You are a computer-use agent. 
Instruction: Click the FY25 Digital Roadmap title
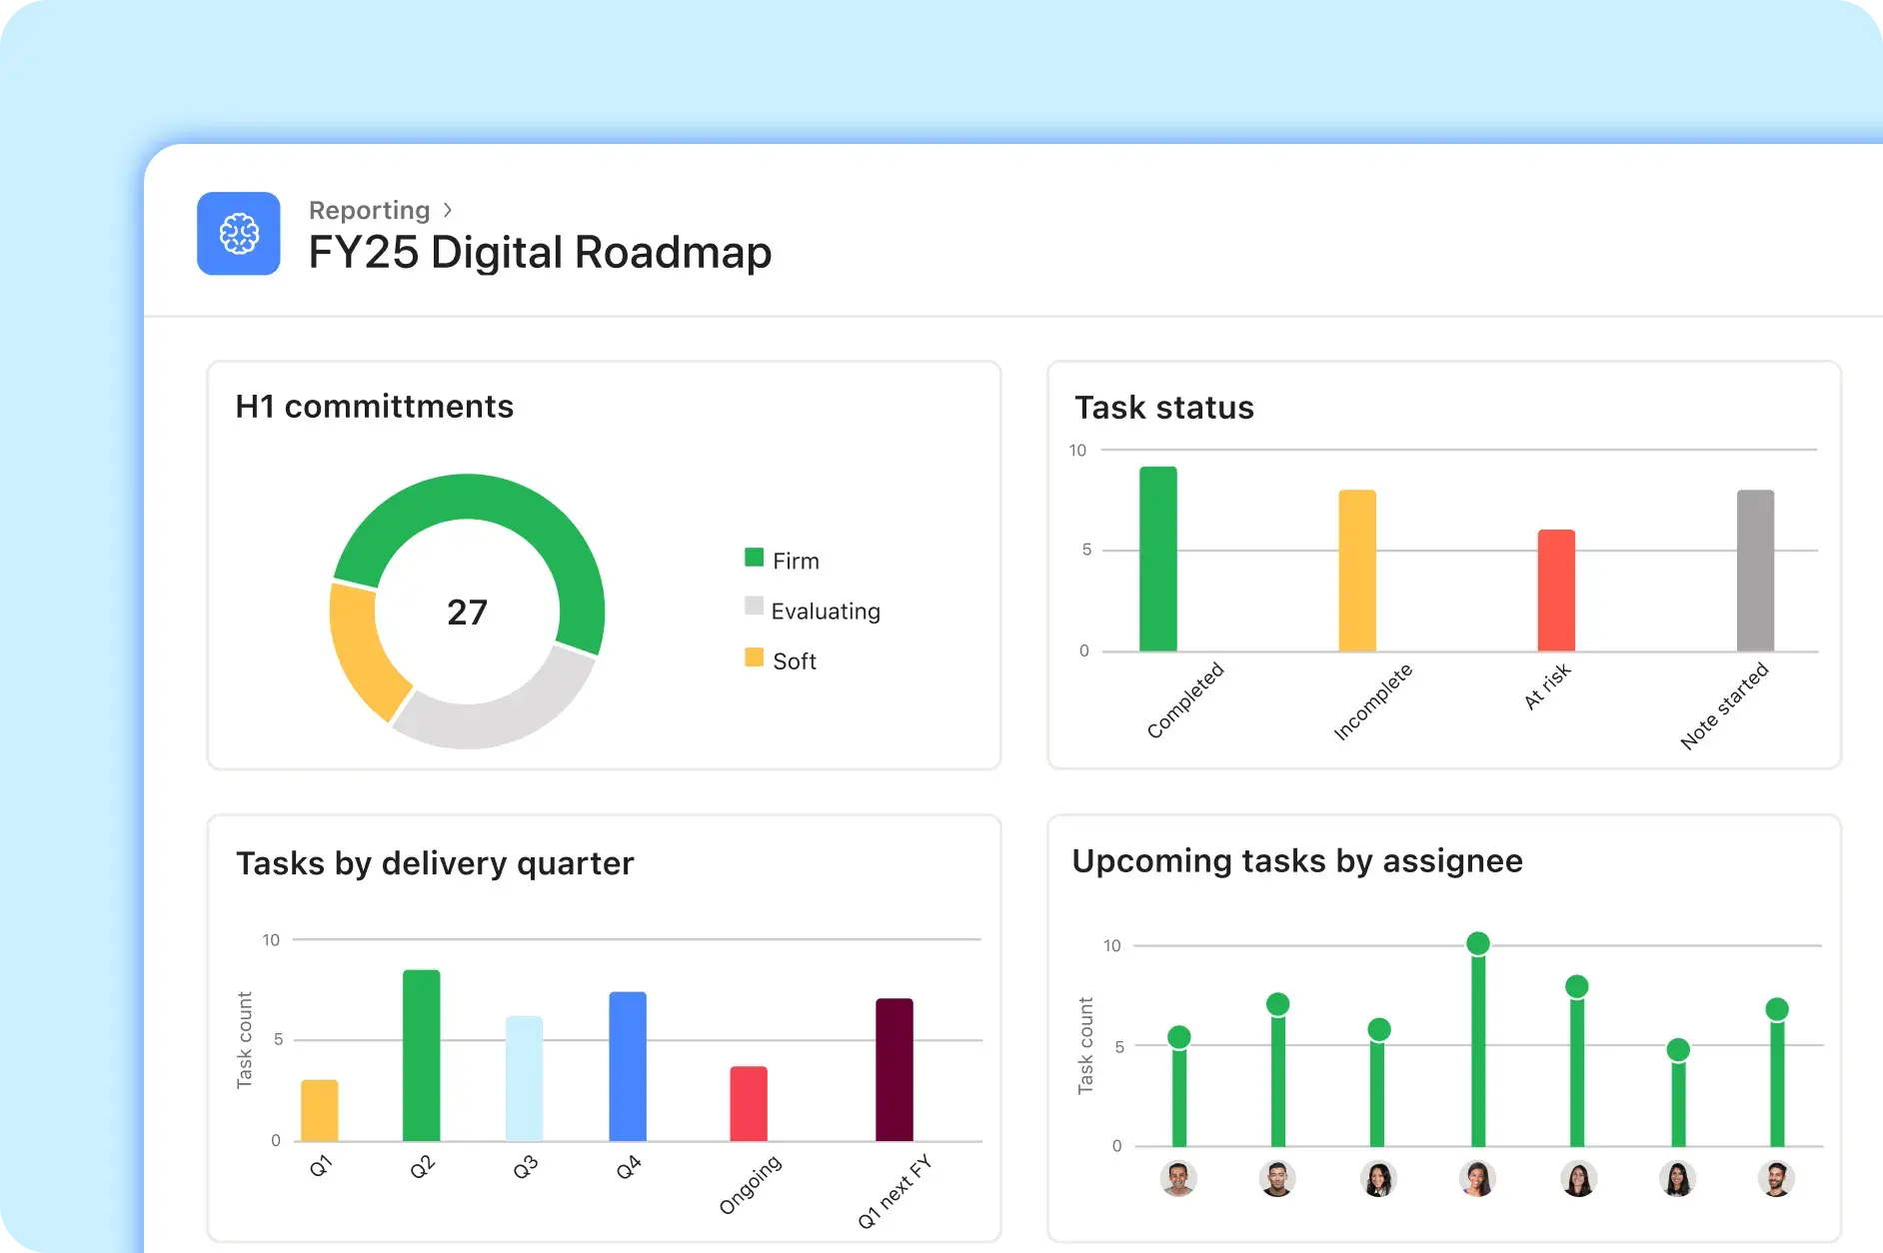click(540, 252)
